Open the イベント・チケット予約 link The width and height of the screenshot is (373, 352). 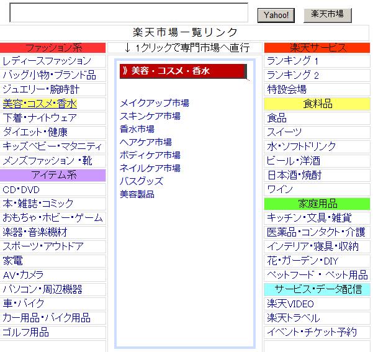point(312,332)
